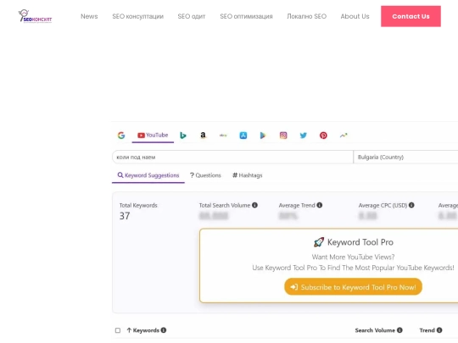Switch to the Bing keyword source icon
Screen dimensions: 458x343
point(183,136)
